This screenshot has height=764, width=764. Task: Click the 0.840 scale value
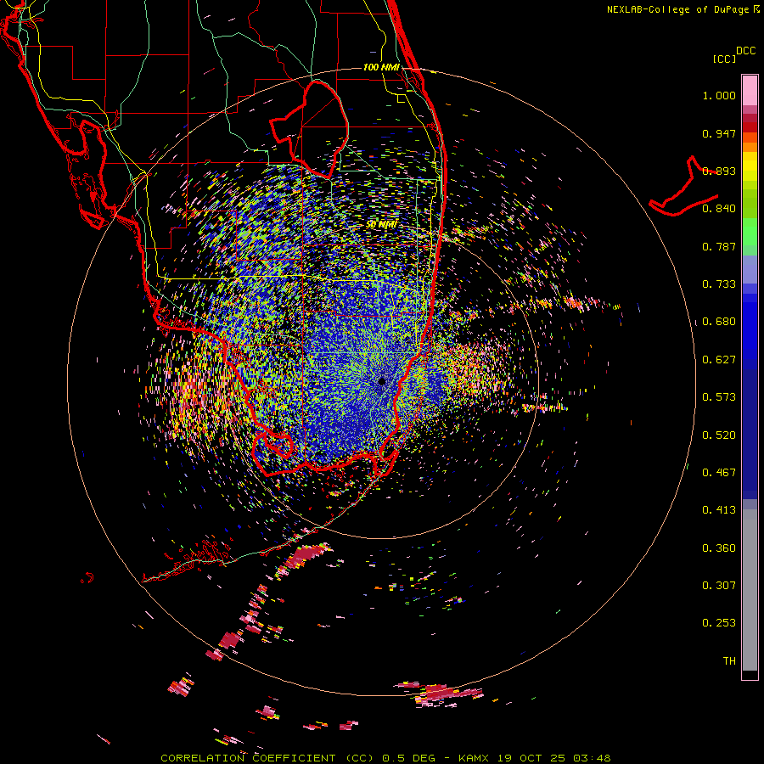[x=719, y=209]
